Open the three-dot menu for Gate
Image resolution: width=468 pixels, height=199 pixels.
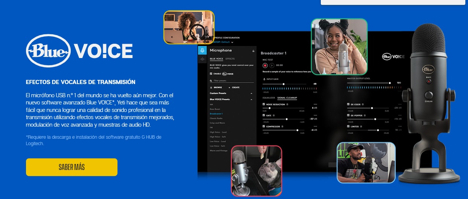pos(315,115)
